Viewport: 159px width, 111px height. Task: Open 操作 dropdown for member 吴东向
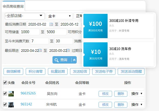(137, 94)
